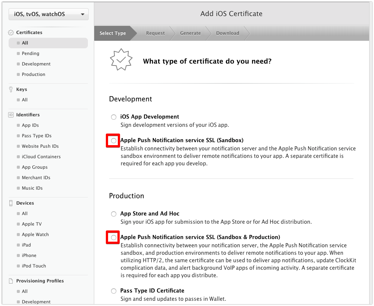
Task: Click the Provisioning Profiles section heading
Action: 40,281
